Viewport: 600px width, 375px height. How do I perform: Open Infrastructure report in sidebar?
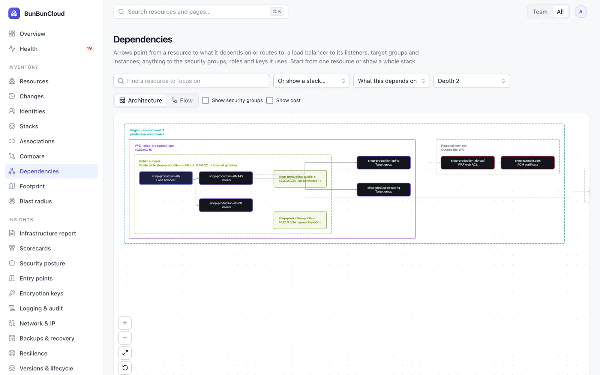pyautogui.click(x=51, y=233)
